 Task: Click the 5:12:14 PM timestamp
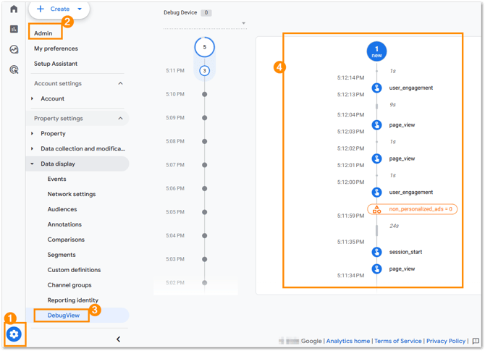(350, 77)
